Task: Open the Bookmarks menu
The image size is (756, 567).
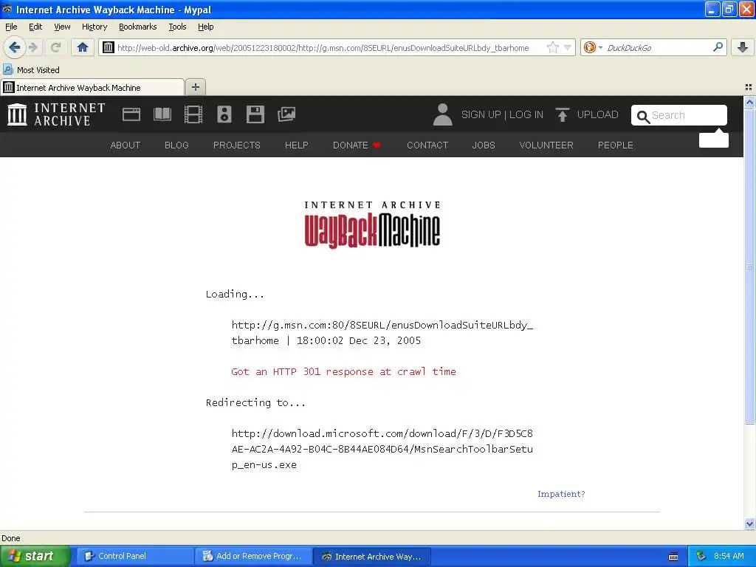Action: pyautogui.click(x=138, y=27)
